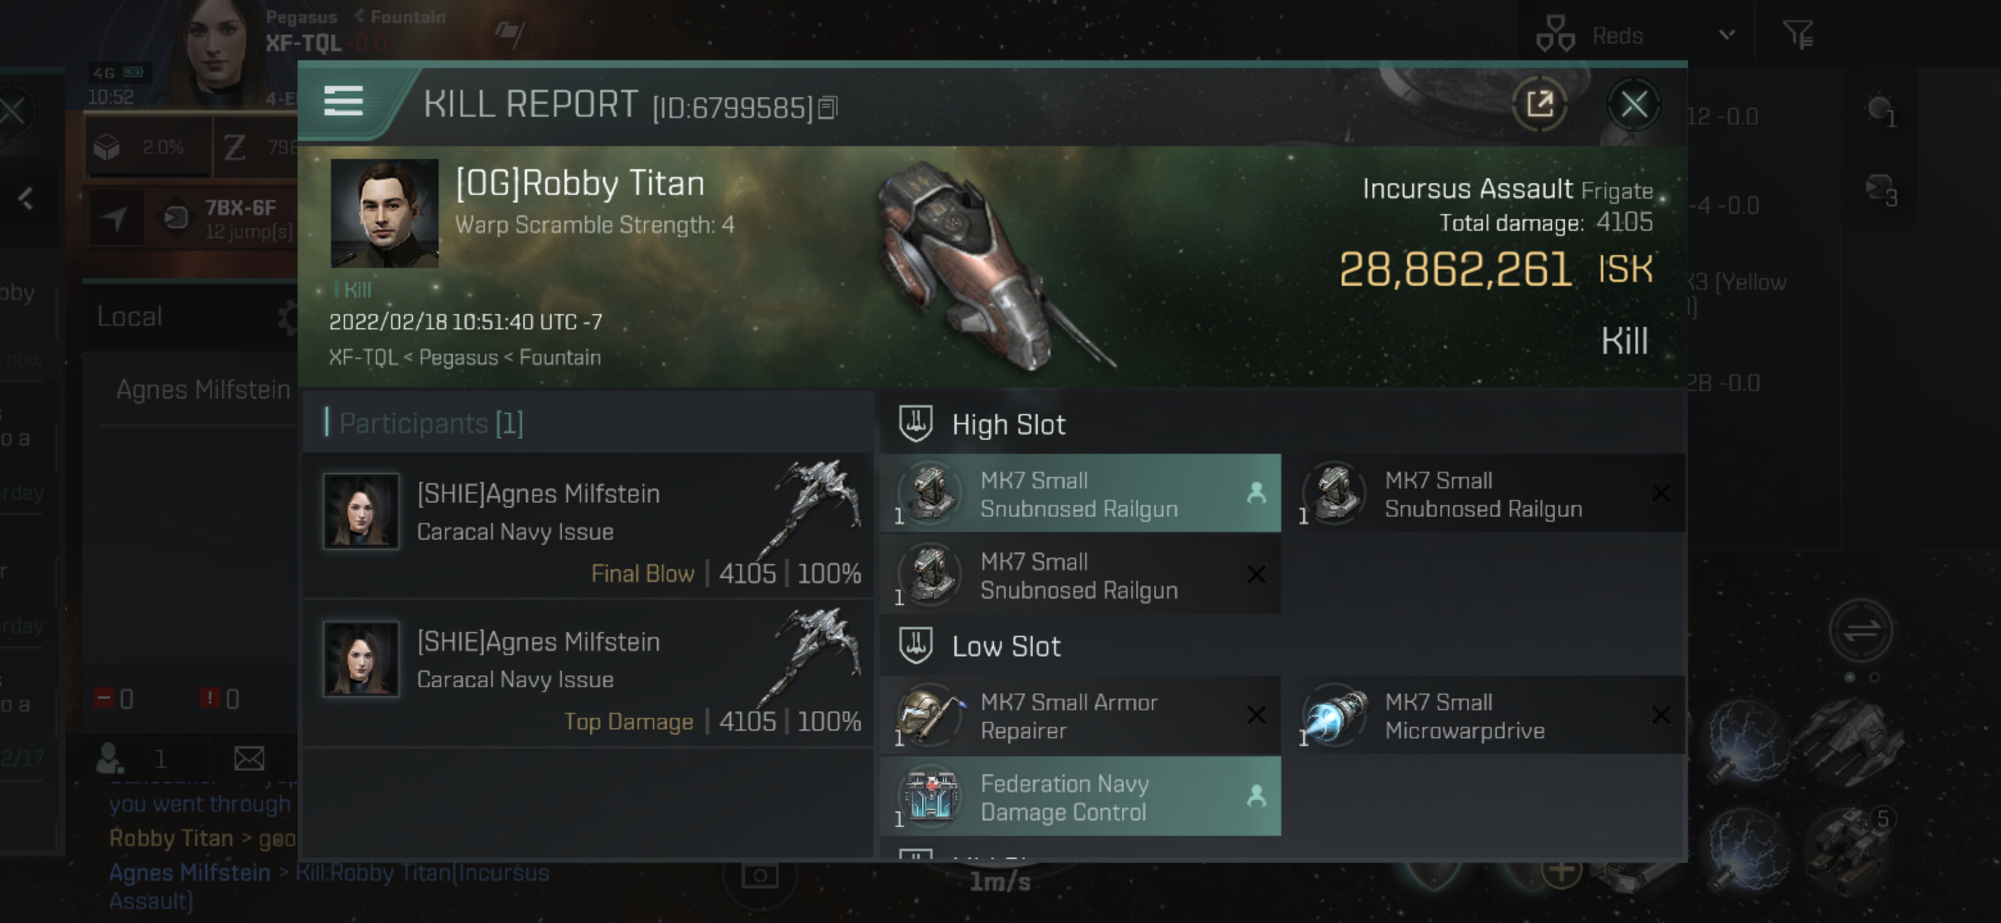The width and height of the screenshot is (2001, 923).
Task: Close the Kill Report window
Action: coord(1634,104)
